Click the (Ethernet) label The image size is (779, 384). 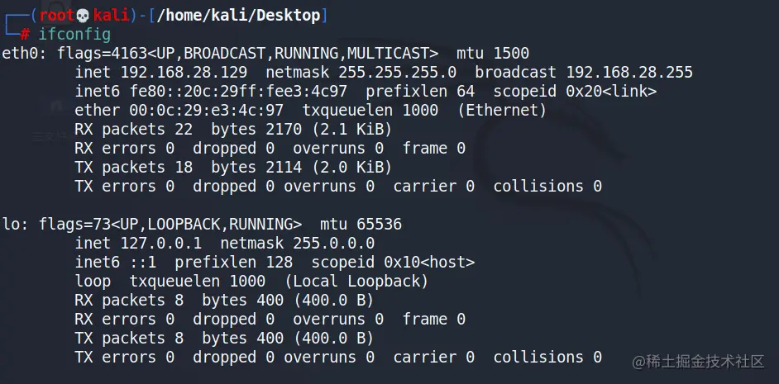[x=502, y=111]
